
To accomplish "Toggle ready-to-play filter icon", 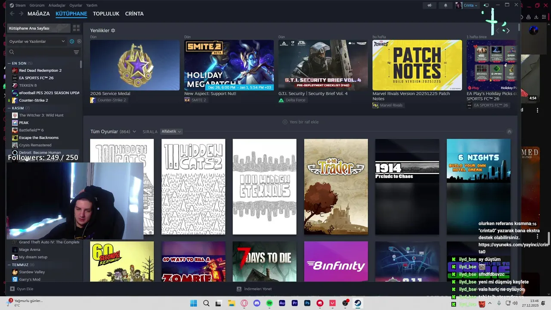I will (x=79, y=41).
